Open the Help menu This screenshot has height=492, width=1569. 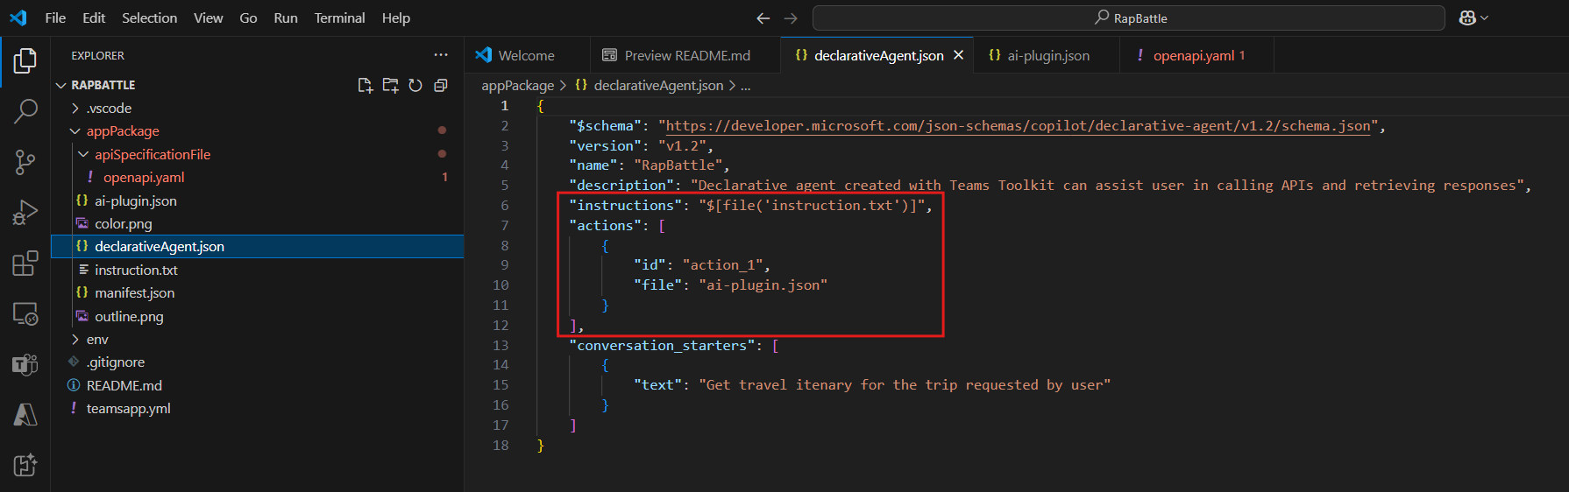tap(395, 18)
